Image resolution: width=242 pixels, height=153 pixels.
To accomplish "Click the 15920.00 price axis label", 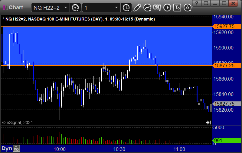I will point(223,32).
